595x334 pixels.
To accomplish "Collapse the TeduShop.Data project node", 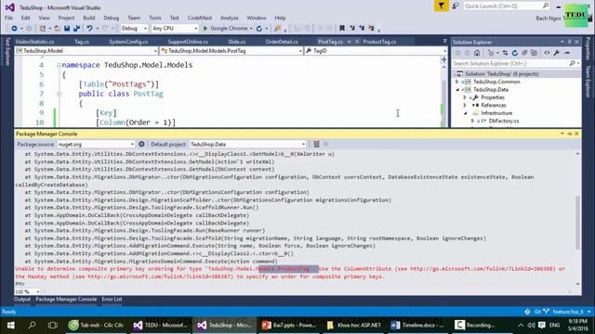I will point(457,90).
